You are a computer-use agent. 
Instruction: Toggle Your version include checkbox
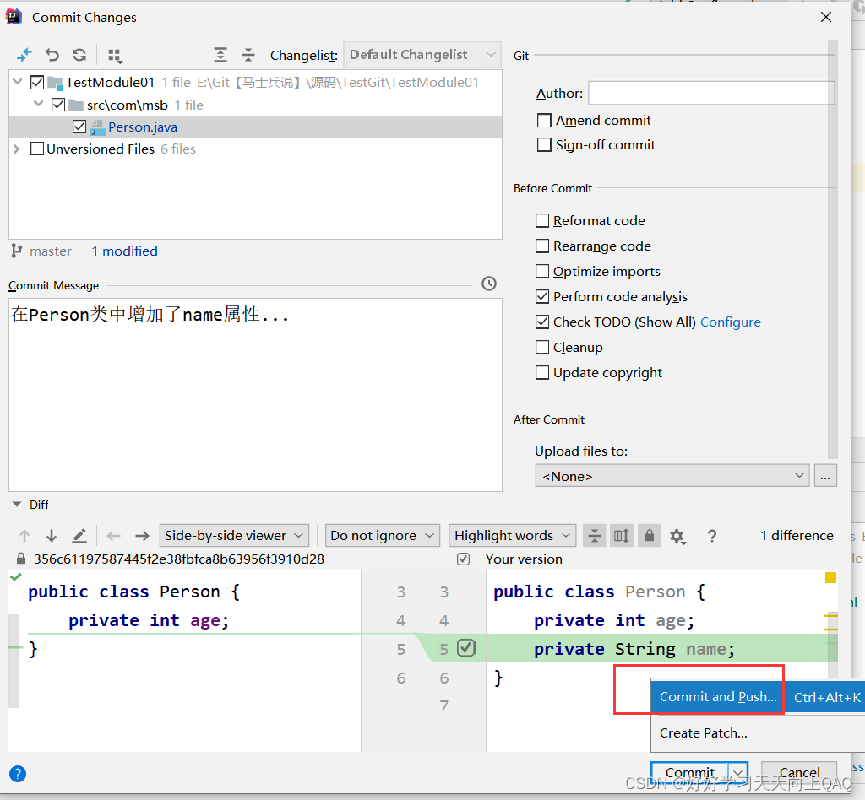464,559
